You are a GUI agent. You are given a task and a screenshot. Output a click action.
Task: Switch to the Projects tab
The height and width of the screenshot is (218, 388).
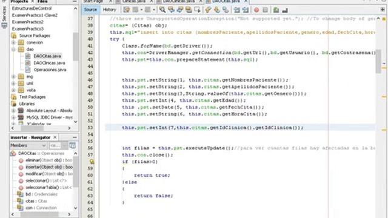19,1
